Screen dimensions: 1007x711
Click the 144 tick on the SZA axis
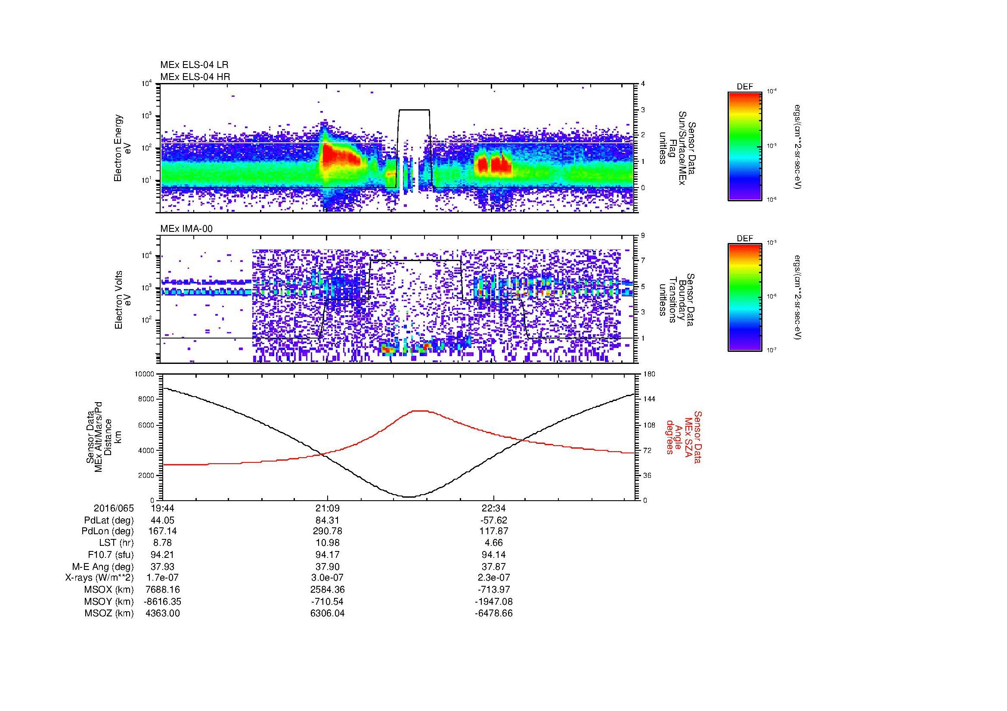tap(650, 399)
